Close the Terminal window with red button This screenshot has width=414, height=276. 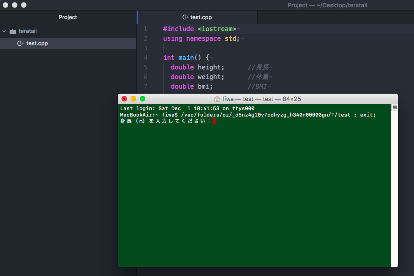point(124,99)
